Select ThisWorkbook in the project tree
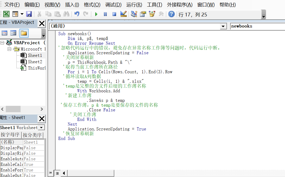The height and width of the screenshot is (177, 285). pyautogui.click(x=36, y=68)
